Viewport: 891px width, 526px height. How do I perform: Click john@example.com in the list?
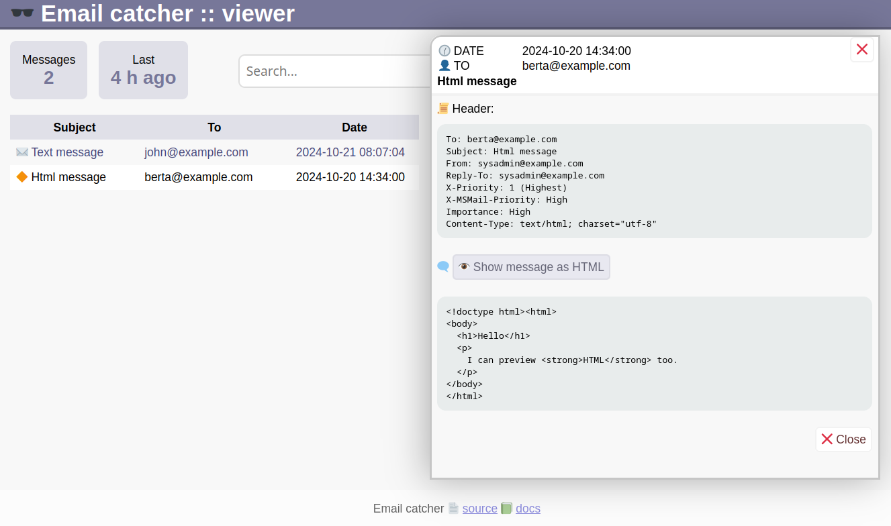(x=196, y=152)
